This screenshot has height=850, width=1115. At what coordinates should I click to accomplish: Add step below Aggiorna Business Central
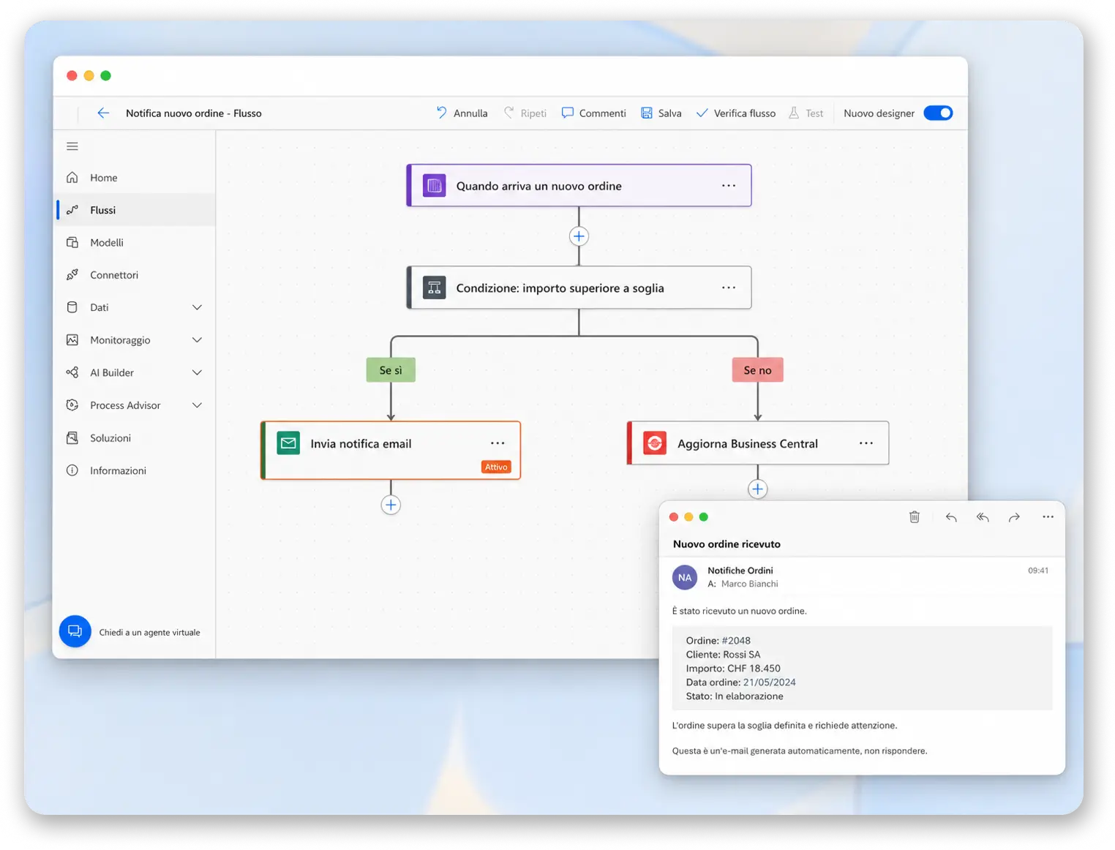click(757, 489)
